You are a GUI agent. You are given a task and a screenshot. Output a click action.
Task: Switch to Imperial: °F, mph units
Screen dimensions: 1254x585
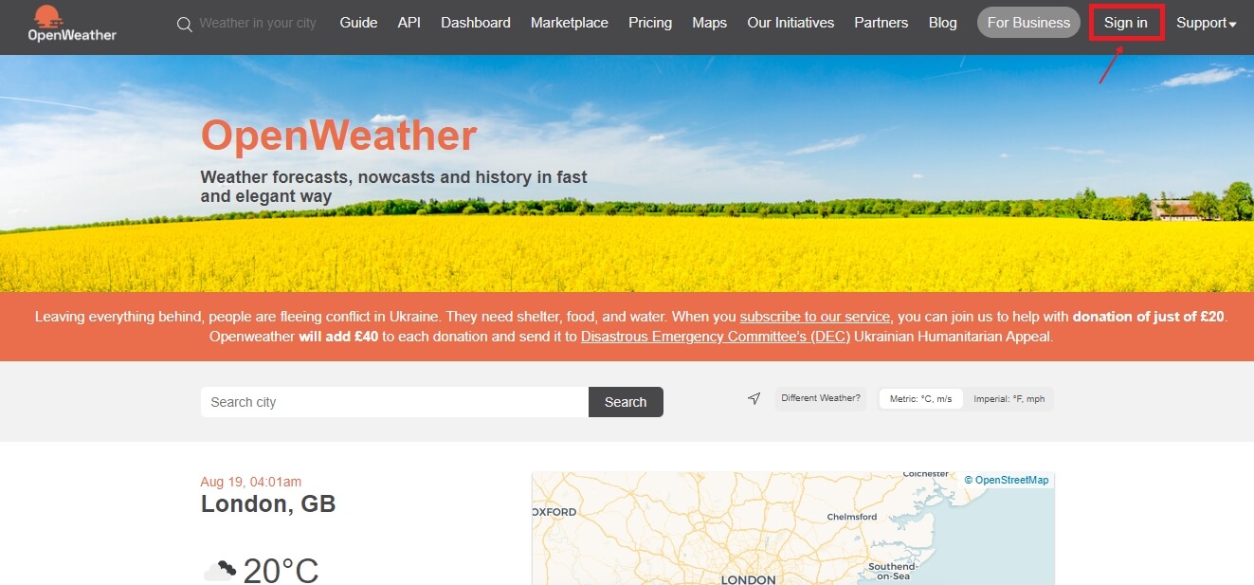pos(1009,399)
